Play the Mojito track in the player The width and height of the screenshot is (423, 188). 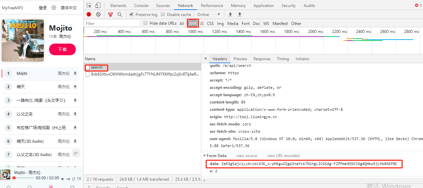click(5, 175)
